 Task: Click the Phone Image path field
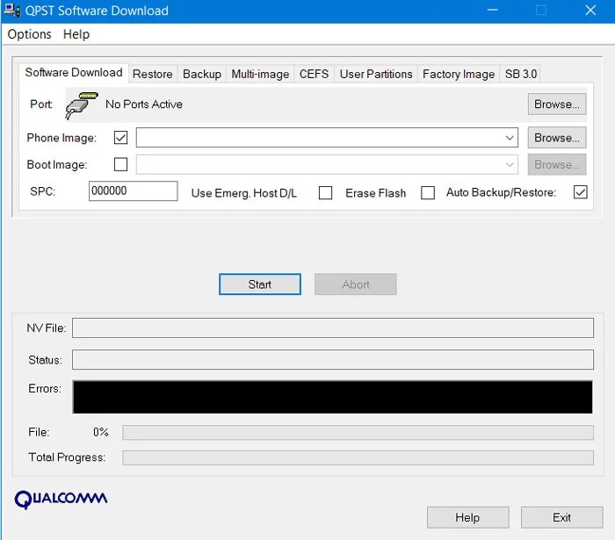point(327,138)
